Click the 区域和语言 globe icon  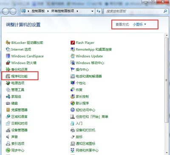[8, 117]
